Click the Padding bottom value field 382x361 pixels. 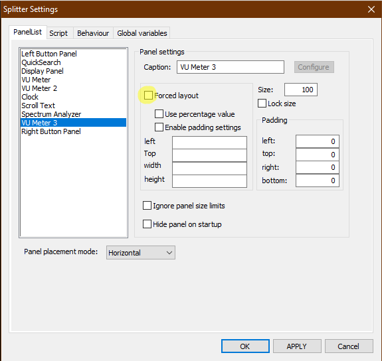point(317,180)
